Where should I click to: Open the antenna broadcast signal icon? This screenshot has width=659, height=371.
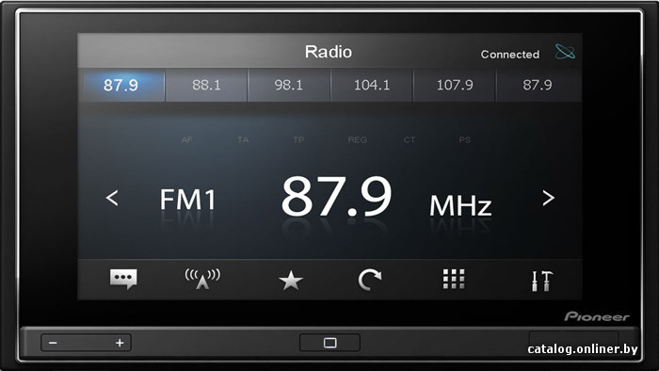pyautogui.click(x=202, y=279)
